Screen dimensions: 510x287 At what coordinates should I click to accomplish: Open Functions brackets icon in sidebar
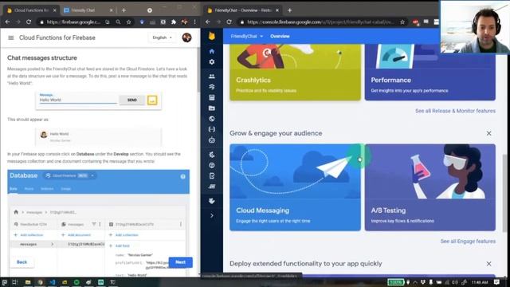212,129
